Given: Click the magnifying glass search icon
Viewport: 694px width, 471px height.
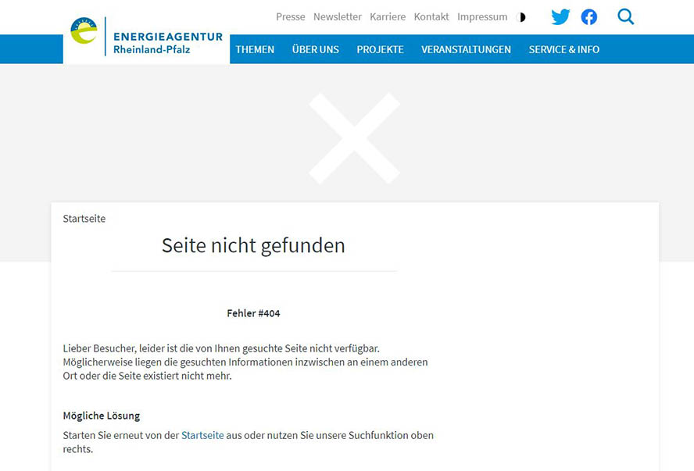Looking at the screenshot, I should [625, 16].
